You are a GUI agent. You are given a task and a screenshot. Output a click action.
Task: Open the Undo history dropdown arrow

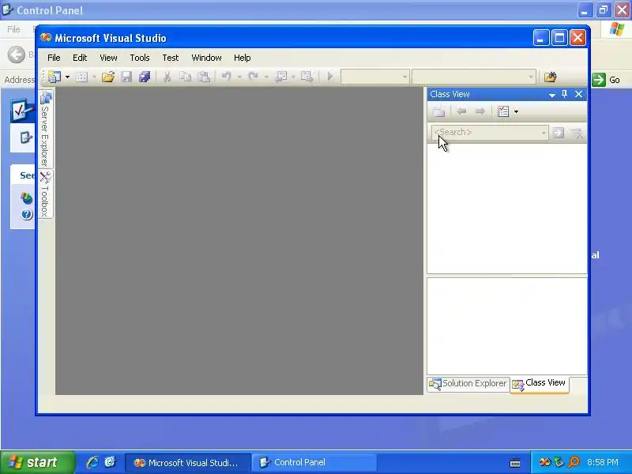(239, 77)
